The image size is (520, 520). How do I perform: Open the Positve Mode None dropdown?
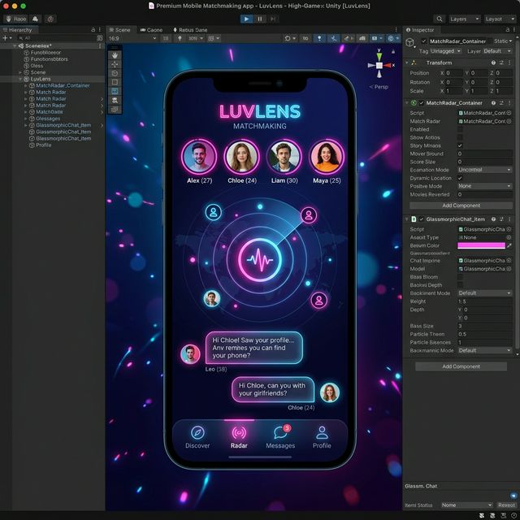click(x=485, y=186)
